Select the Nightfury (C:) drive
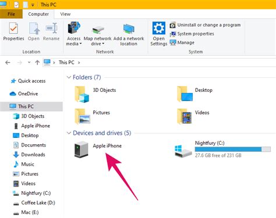 point(222,149)
